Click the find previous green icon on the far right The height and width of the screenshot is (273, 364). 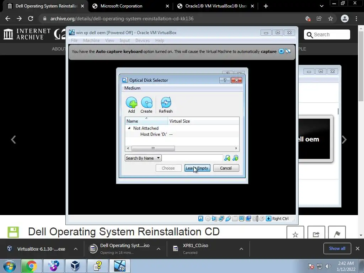[235, 158]
